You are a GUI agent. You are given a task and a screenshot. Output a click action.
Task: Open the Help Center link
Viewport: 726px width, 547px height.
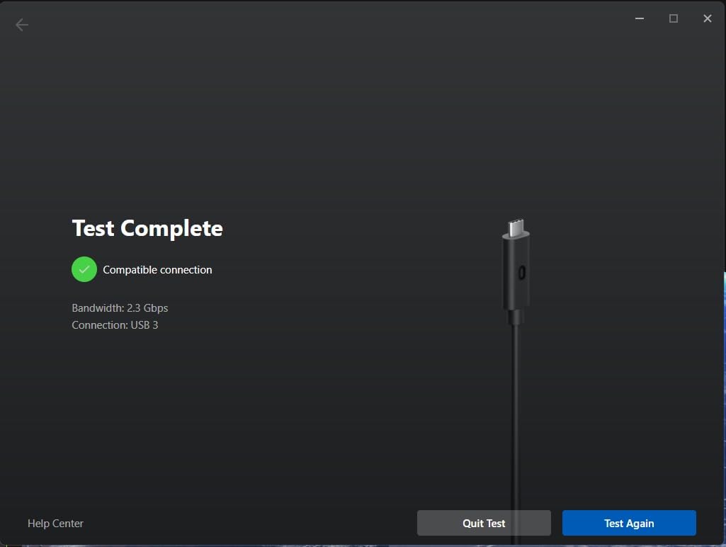[55, 524]
